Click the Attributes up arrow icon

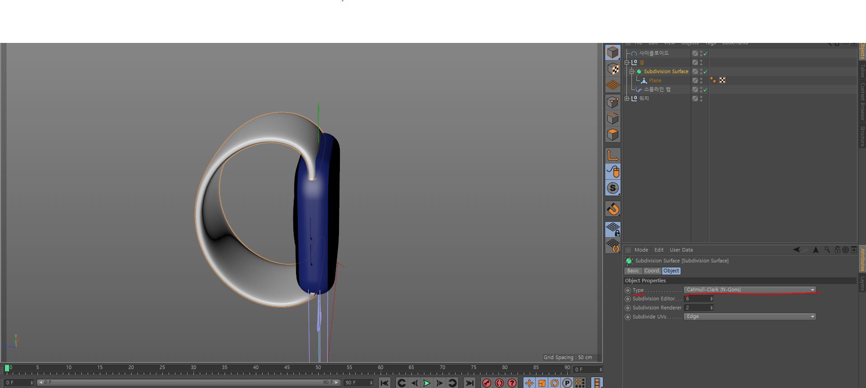[816, 249]
